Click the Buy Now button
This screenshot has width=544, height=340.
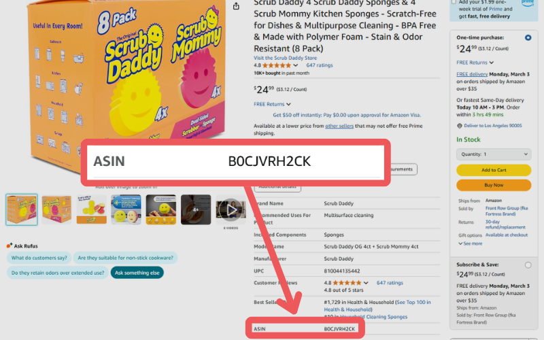point(494,185)
